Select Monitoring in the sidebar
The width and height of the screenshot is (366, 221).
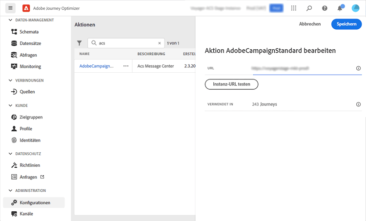point(30,66)
